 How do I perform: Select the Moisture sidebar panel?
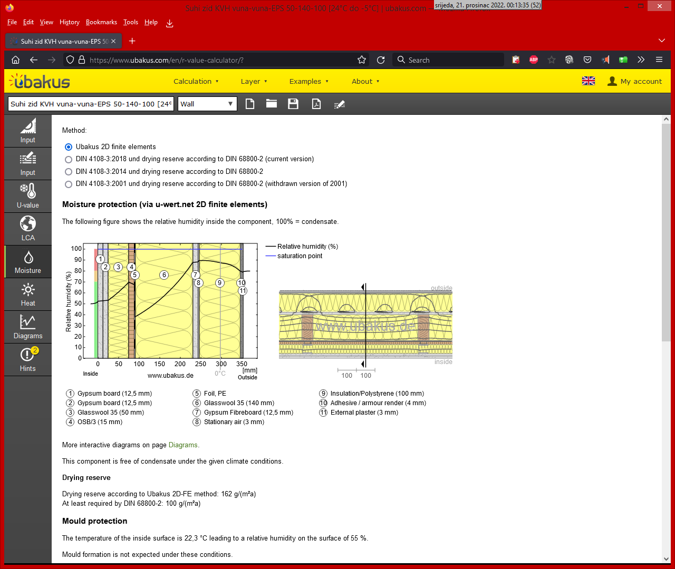pyautogui.click(x=28, y=262)
